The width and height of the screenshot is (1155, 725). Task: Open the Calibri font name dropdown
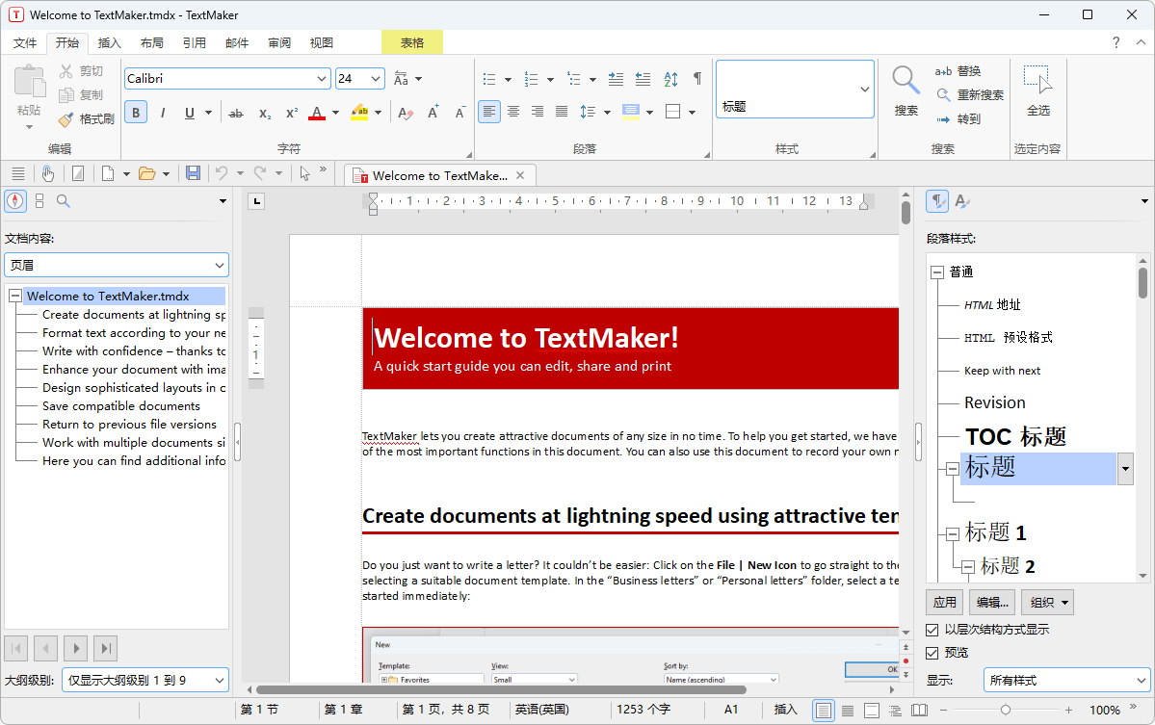pos(322,79)
